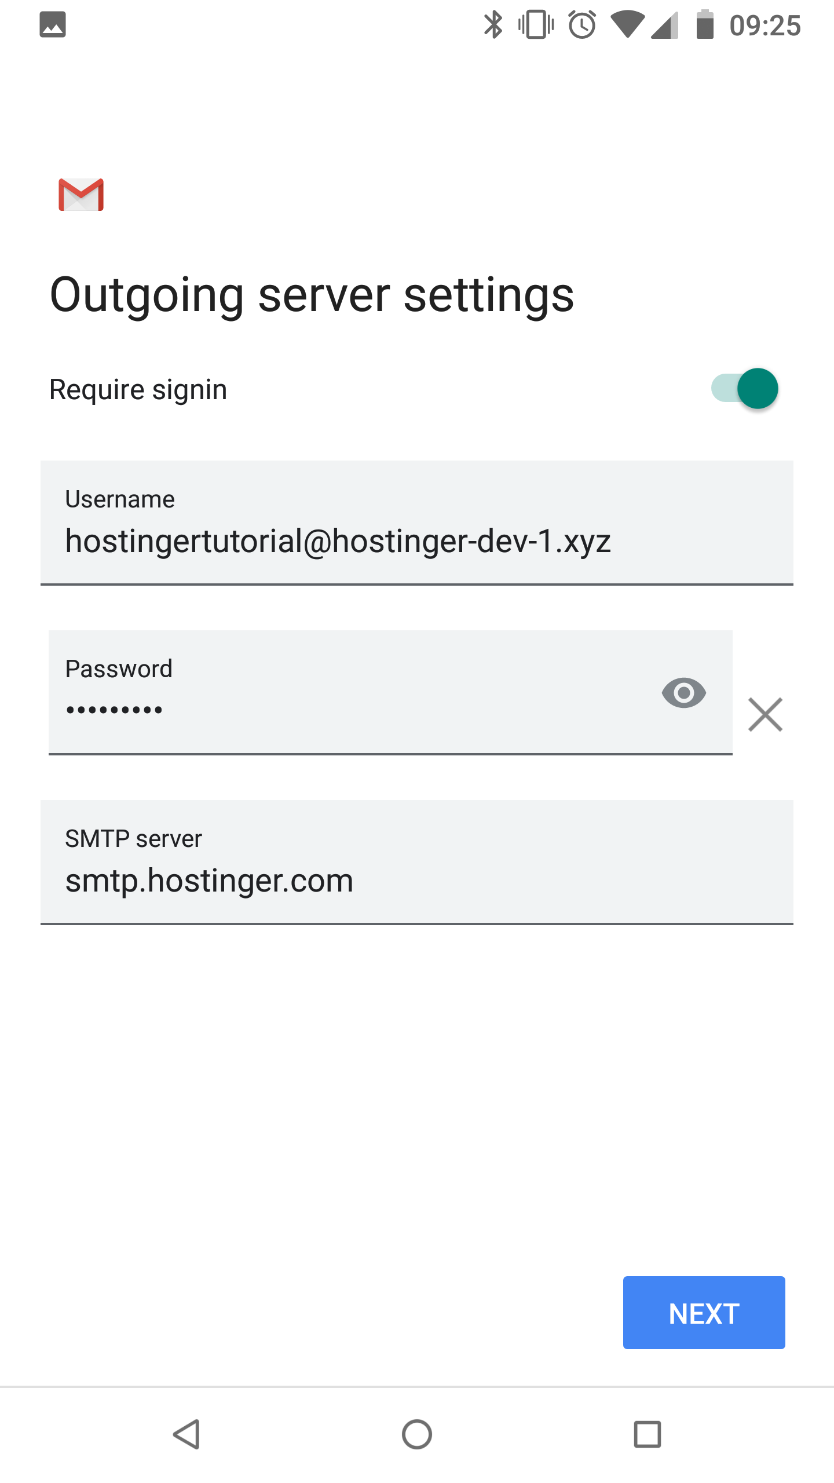This screenshot has height=1483, width=834.
Task: Open recent apps with square icon
Action: (647, 1434)
